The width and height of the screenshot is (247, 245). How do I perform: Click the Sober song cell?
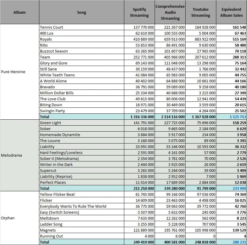(82, 129)
